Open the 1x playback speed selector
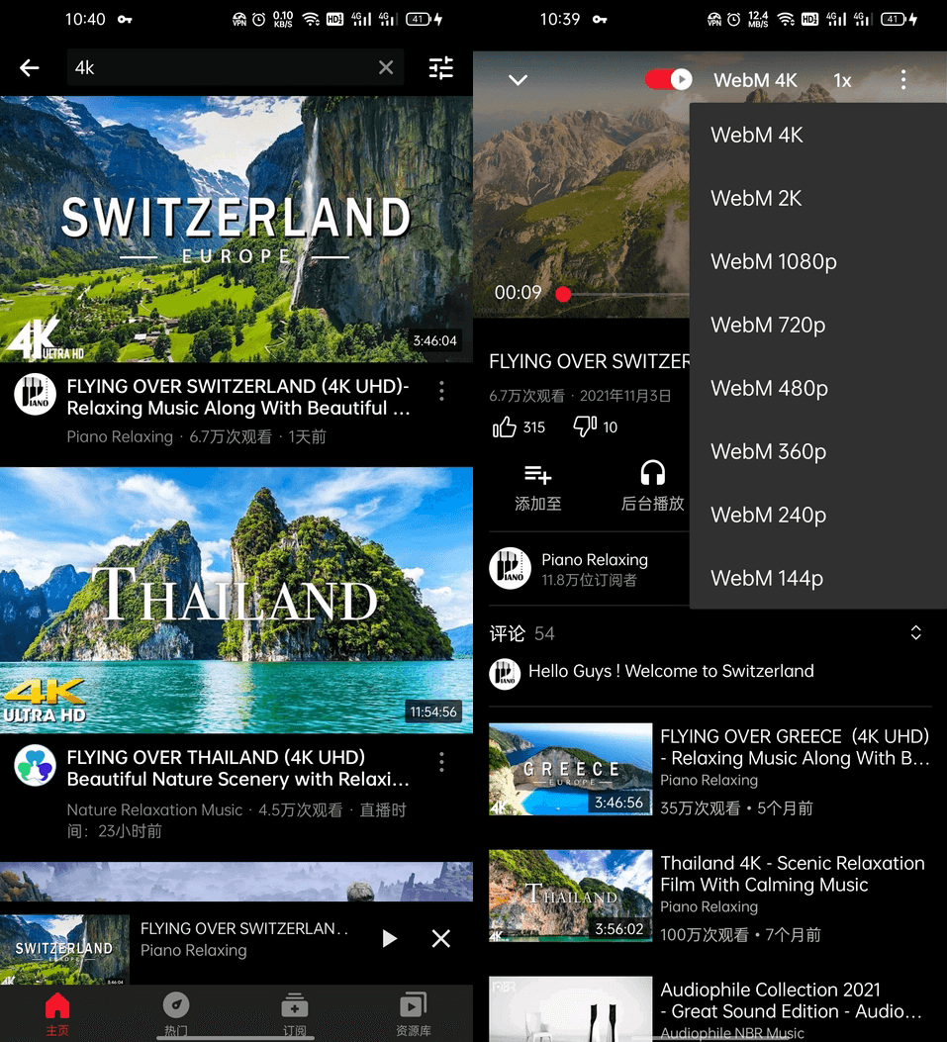 842,81
